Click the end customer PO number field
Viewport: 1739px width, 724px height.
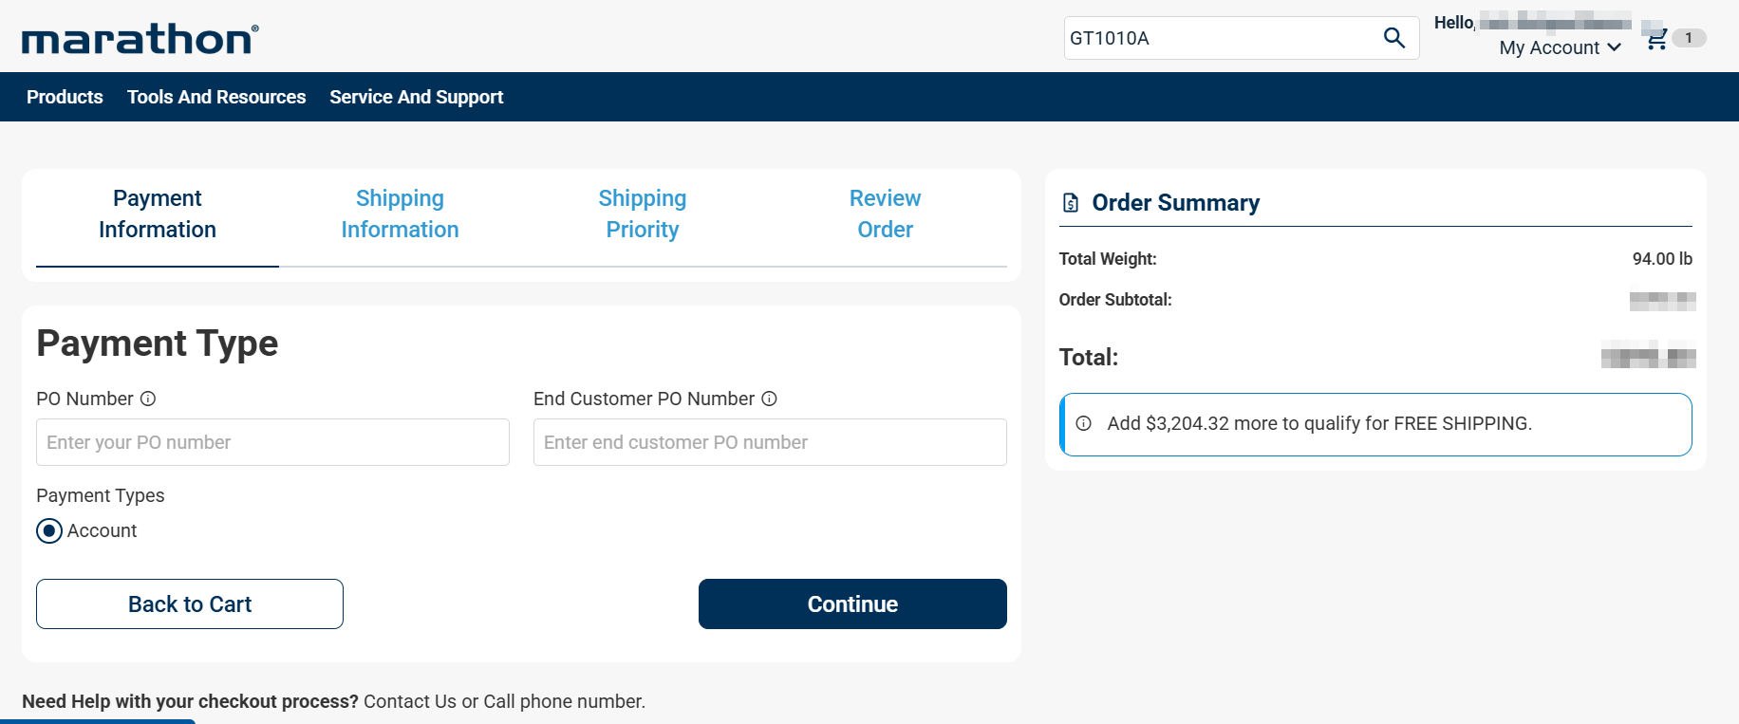click(x=770, y=442)
